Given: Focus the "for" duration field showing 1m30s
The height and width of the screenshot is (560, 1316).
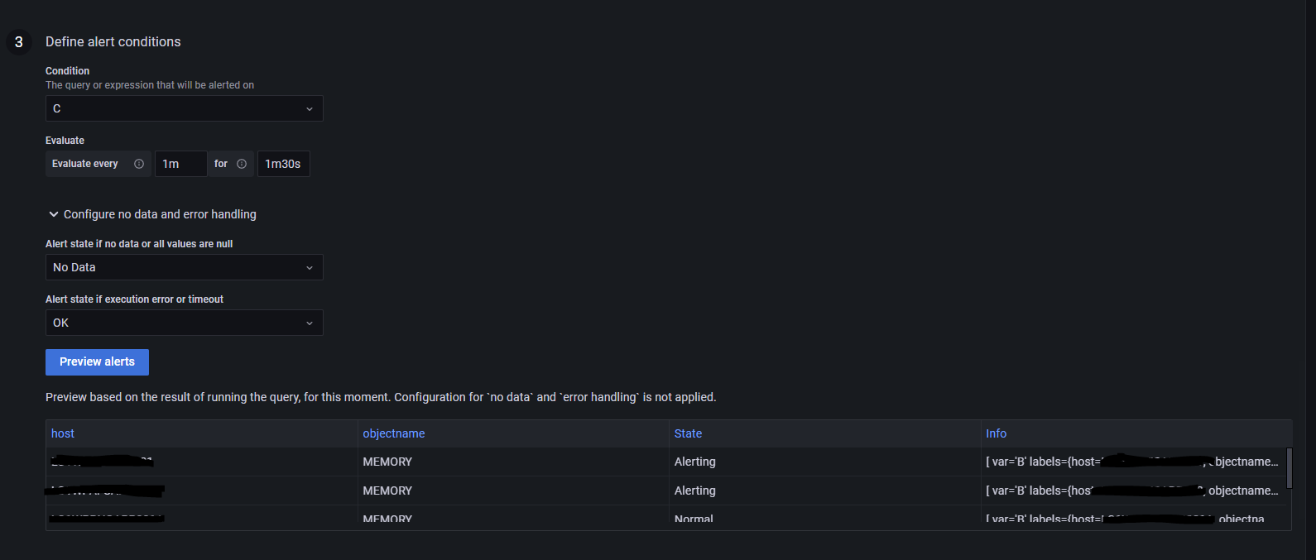Looking at the screenshot, I should pos(283,164).
